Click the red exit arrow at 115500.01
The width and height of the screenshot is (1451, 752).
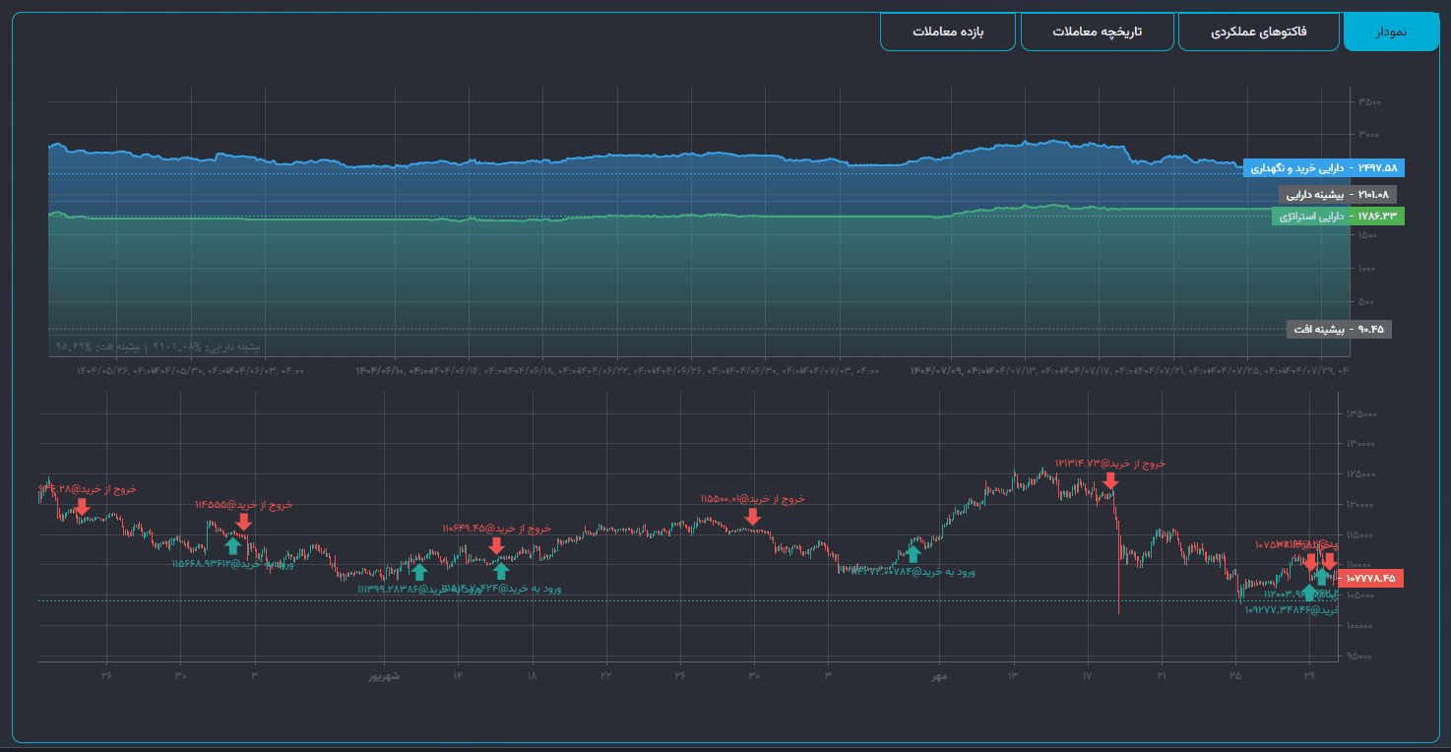pyautogui.click(x=753, y=516)
